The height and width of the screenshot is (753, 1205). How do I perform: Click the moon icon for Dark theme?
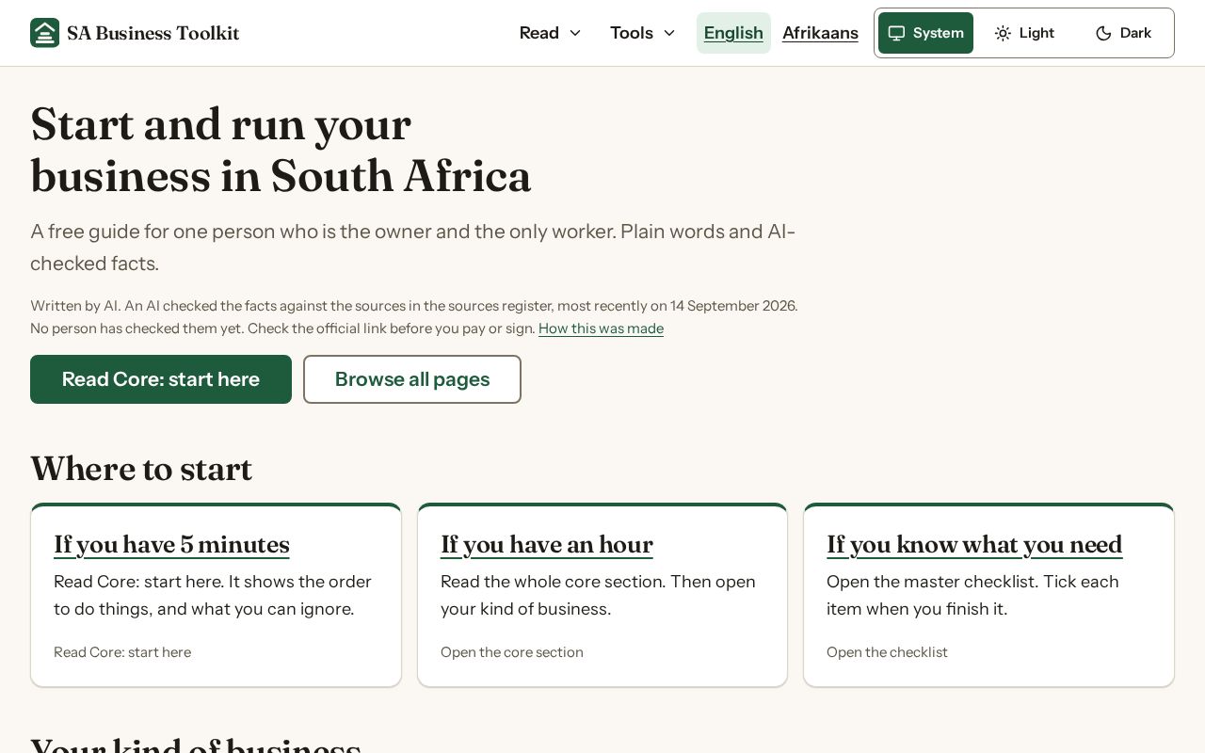[1103, 33]
